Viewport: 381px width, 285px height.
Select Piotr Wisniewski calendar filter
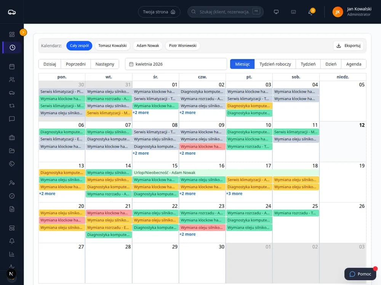[x=183, y=46]
